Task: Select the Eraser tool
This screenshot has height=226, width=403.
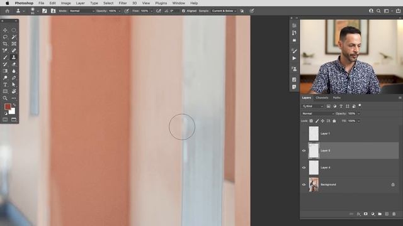Action: coord(14,64)
